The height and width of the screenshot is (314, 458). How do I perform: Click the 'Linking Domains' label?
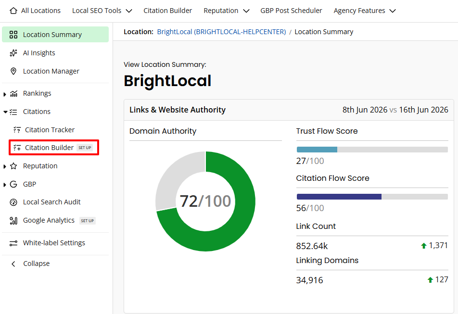pyautogui.click(x=327, y=260)
